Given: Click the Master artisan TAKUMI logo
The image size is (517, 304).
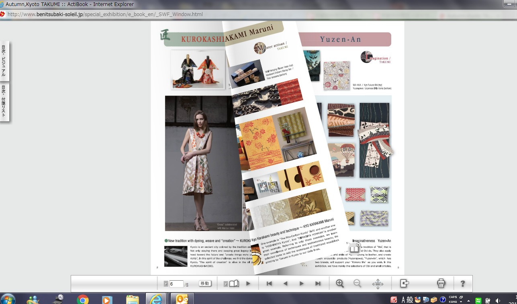Looking at the screenshot, I should (271, 47).
